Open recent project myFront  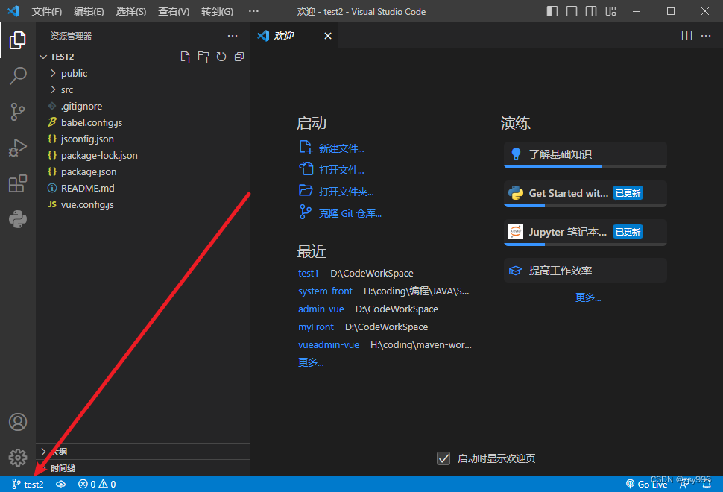tap(316, 327)
